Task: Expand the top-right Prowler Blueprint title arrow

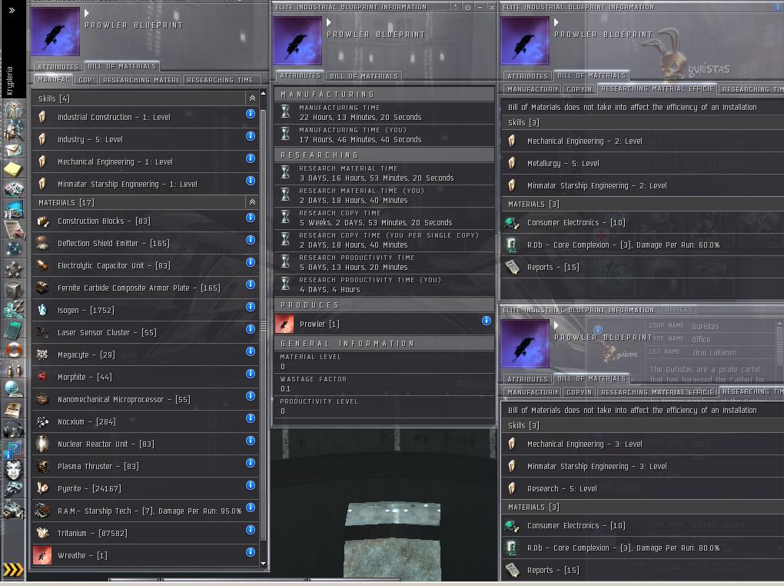Action: [x=556, y=22]
